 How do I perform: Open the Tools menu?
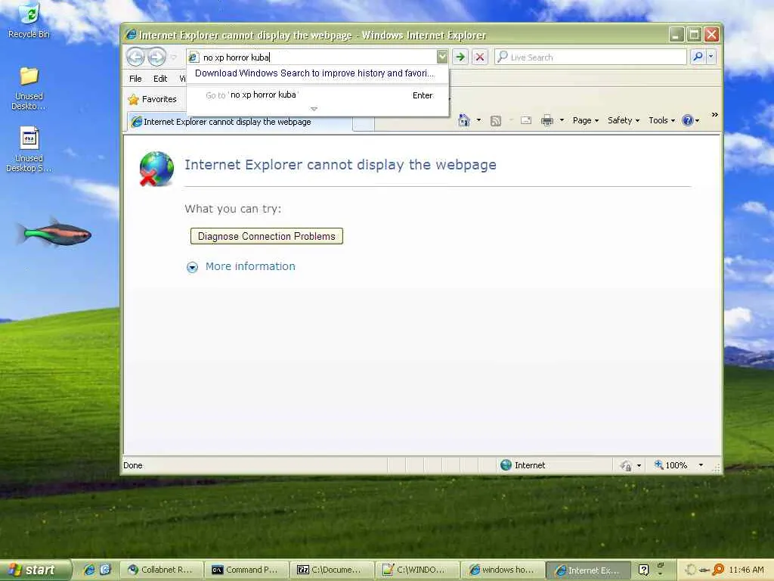[661, 120]
